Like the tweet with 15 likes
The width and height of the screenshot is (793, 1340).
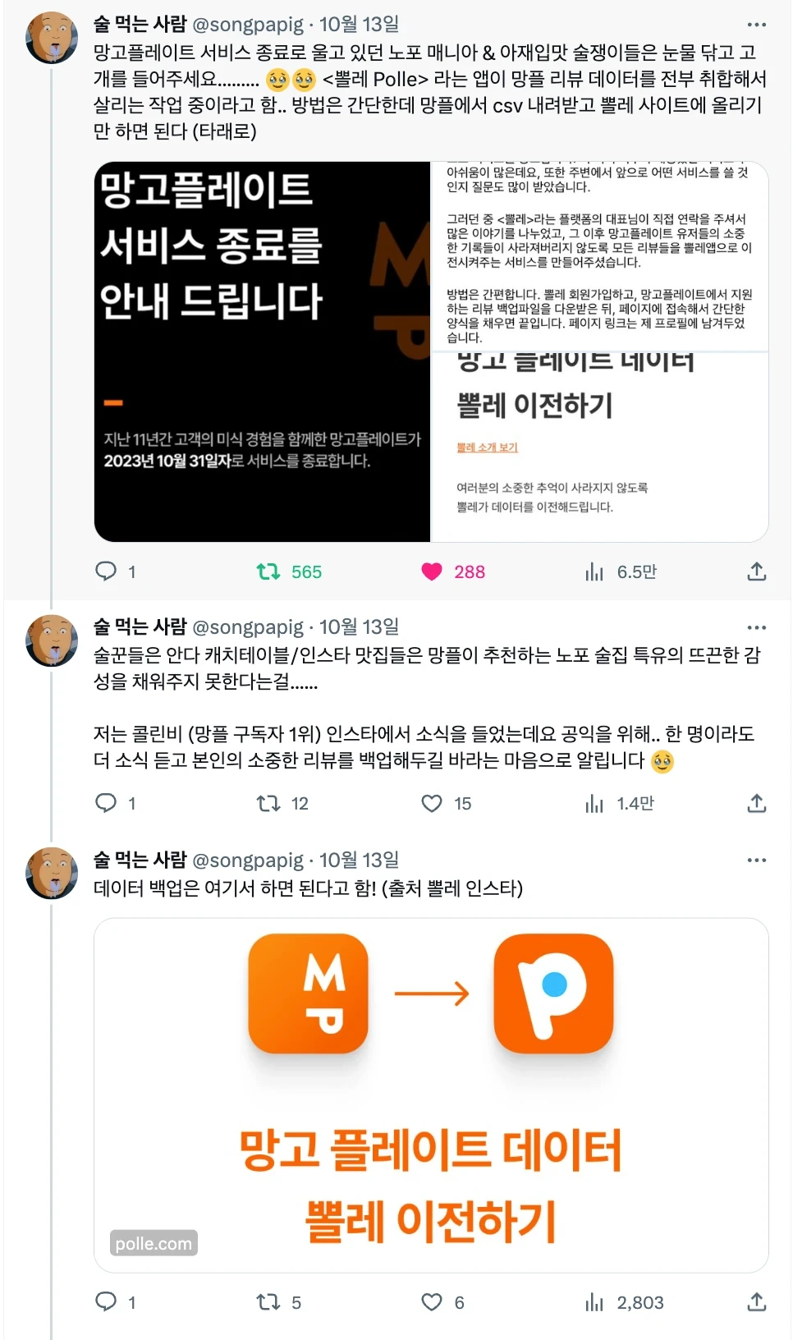click(x=432, y=803)
